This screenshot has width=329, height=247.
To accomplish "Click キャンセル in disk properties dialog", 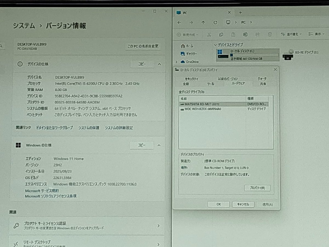I will tap(243, 204).
